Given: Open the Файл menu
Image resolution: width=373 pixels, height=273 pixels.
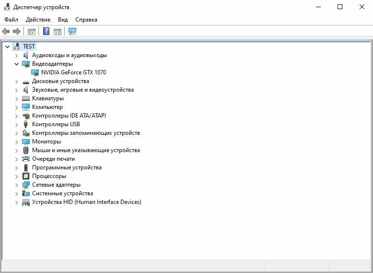Looking at the screenshot, I should (x=11, y=20).
